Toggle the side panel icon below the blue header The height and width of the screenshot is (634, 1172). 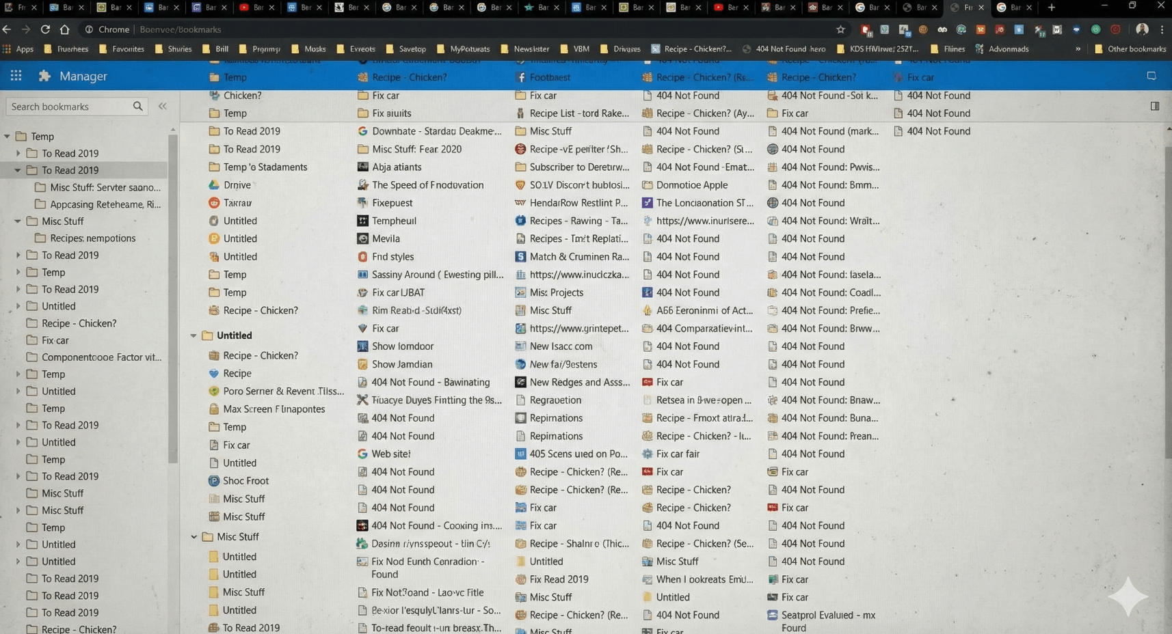point(1154,107)
